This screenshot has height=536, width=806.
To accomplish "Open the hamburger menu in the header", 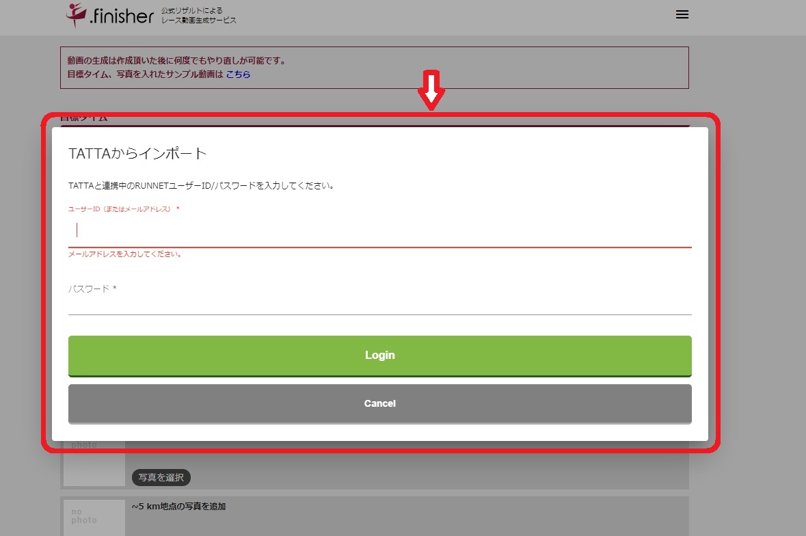I will (x=682, y=14).
